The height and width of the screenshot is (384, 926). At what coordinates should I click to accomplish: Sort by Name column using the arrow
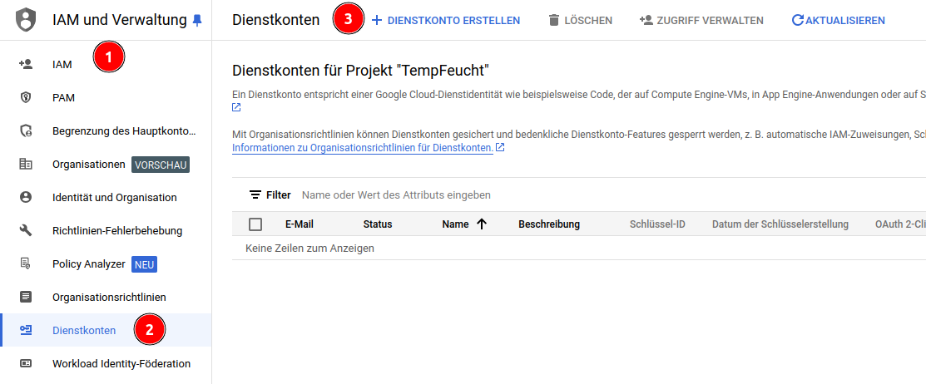point(481,224)
